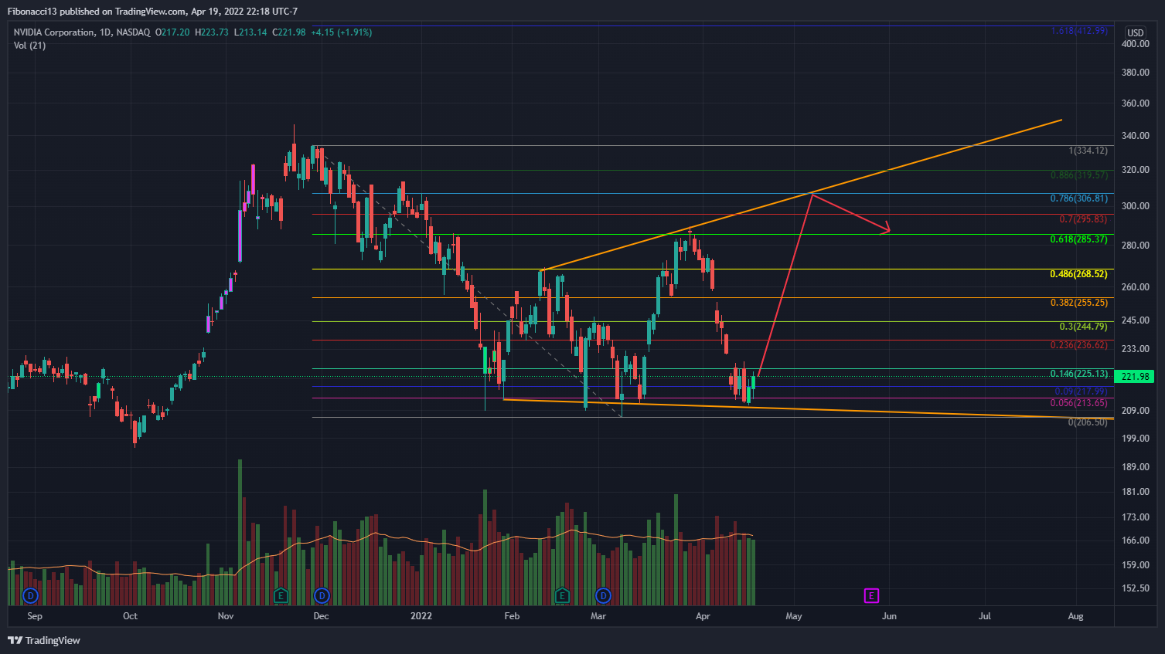Screen dimensions: 1165x654
Task: Select the 221.98 current price label
Action: [1135, 377]
